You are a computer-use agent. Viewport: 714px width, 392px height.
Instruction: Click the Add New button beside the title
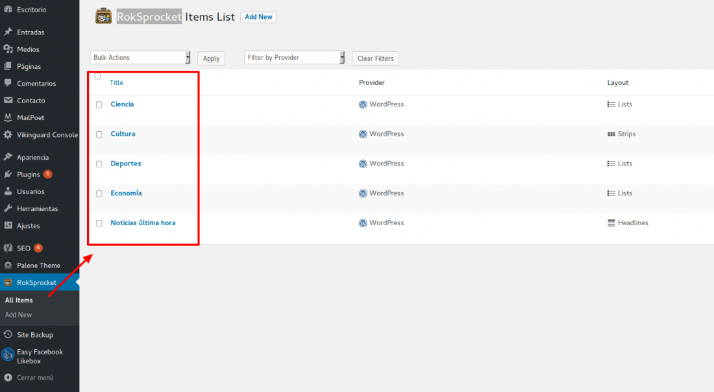pos(258,17)
